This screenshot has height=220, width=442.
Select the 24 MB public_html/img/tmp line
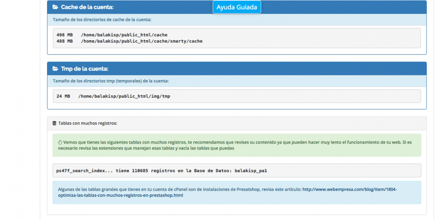pos(113,96)
